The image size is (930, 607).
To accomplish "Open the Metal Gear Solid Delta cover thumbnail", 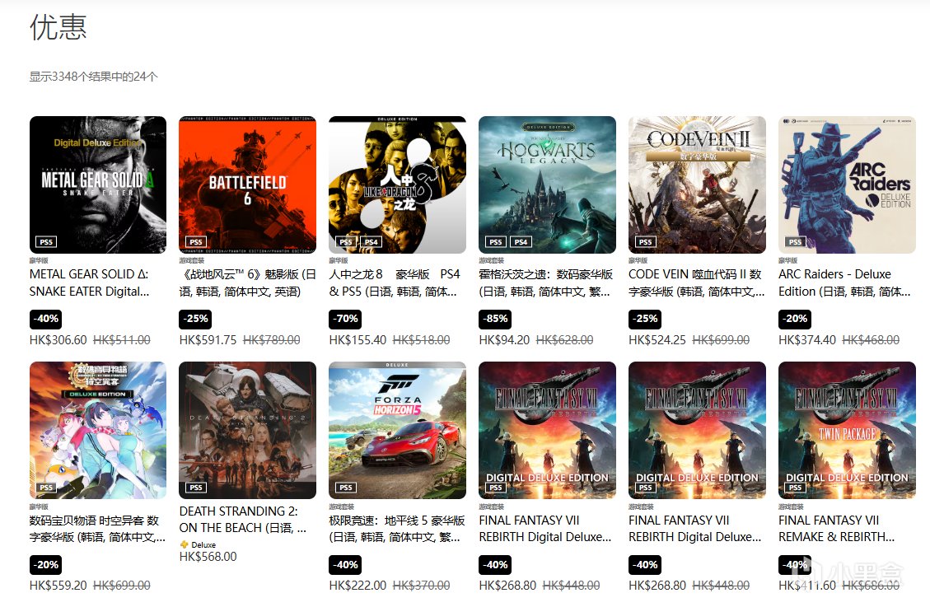I will tap(98, 184).
